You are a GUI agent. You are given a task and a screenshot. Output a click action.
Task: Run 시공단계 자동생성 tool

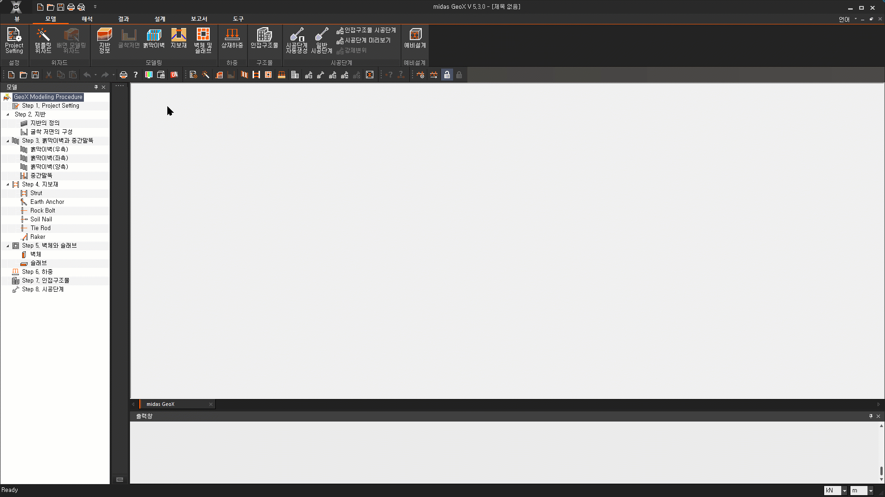click(296, 40)
